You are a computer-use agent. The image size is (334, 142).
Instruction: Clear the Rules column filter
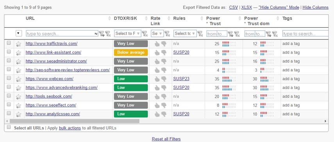point(200,34)
